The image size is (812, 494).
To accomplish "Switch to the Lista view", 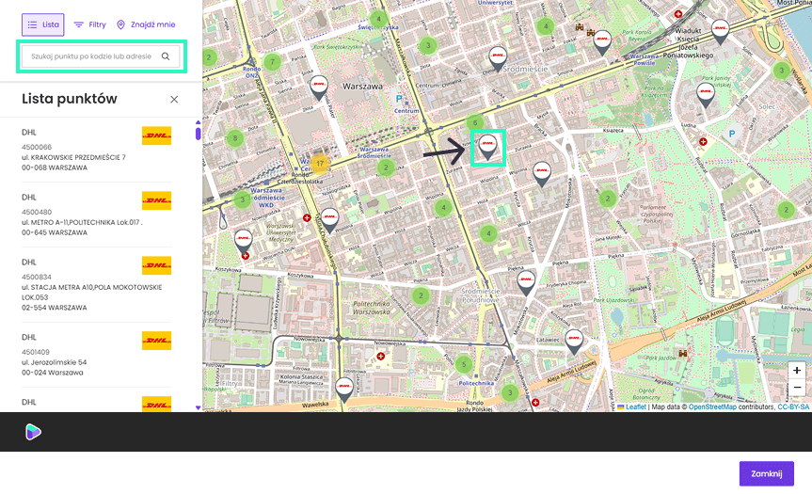I will (x=43, y=24).
